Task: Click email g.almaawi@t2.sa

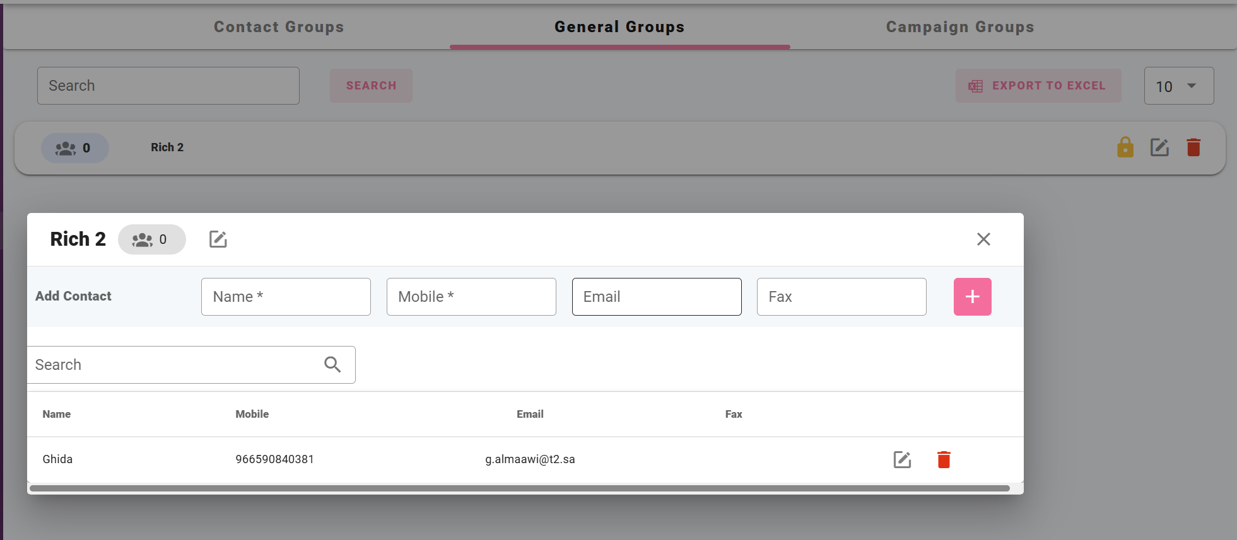Action: (x=530, y=459)
